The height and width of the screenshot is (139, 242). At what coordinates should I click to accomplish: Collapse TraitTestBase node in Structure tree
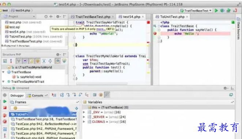point(3,72)
